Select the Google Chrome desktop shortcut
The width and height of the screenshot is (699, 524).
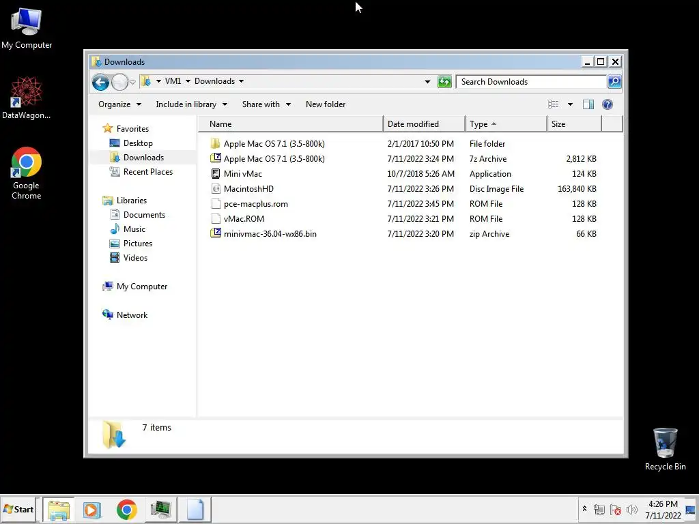(x=27, y=173)
